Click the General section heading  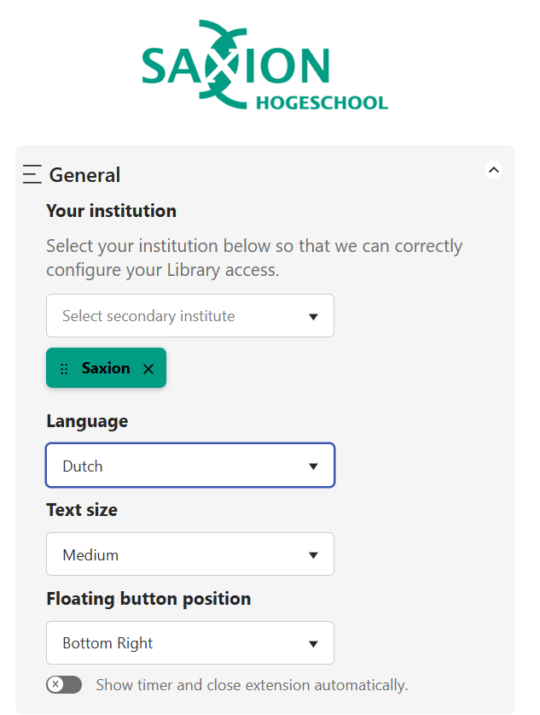[84, 175]
